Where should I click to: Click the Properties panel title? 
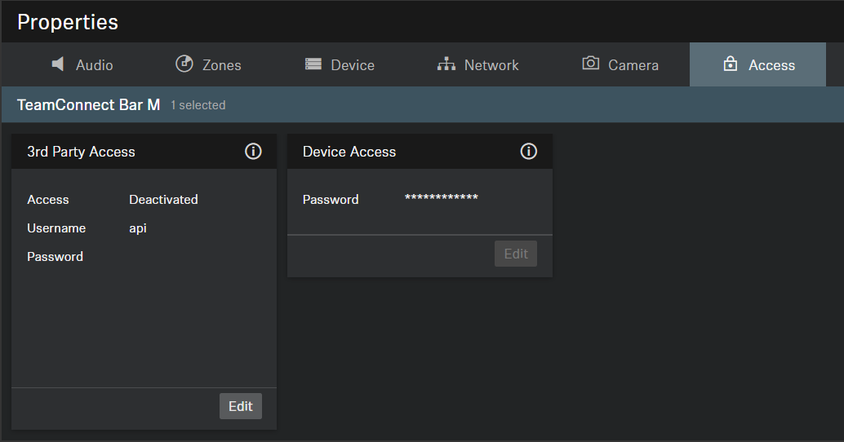pos(68,22)
